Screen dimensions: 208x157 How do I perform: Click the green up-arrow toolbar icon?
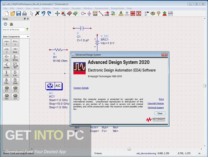tap(164, 13)
